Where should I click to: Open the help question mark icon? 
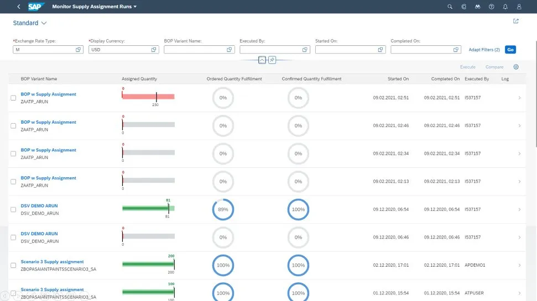[x=491, y=7]
